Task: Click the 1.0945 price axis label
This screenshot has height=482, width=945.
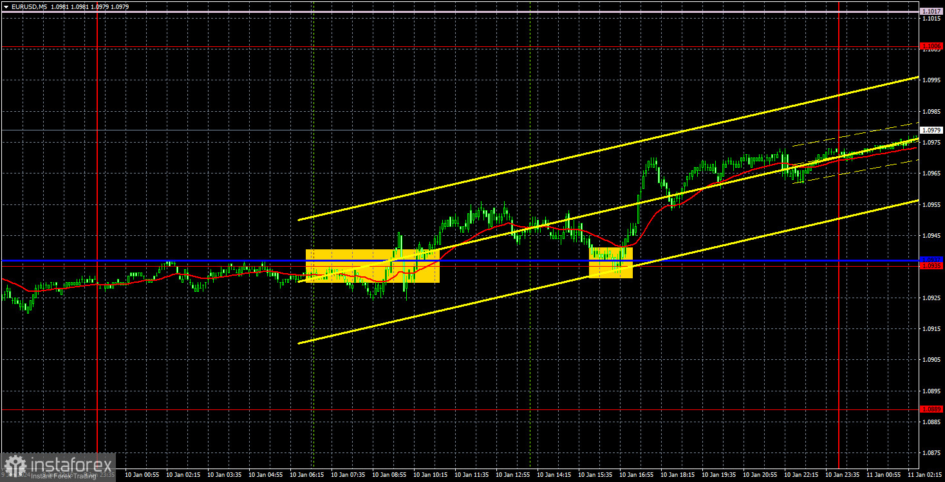Action: [931, 236]
